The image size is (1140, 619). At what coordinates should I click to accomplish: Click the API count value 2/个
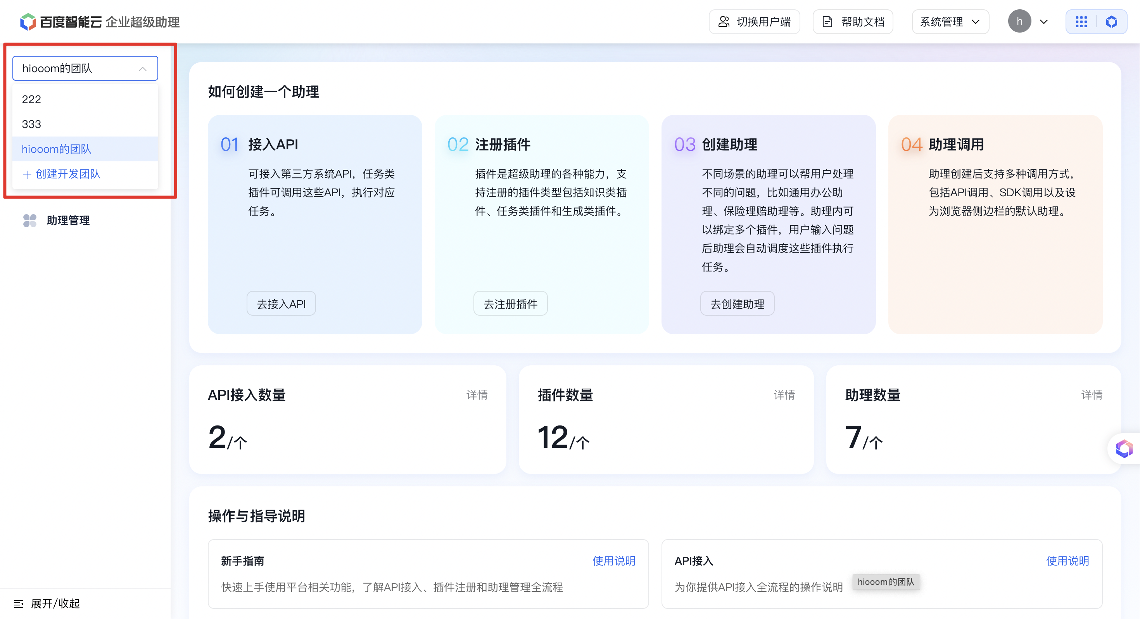pos(228,437)
